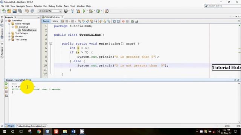Open the Window menu
The width and height of the screenshot is (241, 135).
(x=81, y=6)
